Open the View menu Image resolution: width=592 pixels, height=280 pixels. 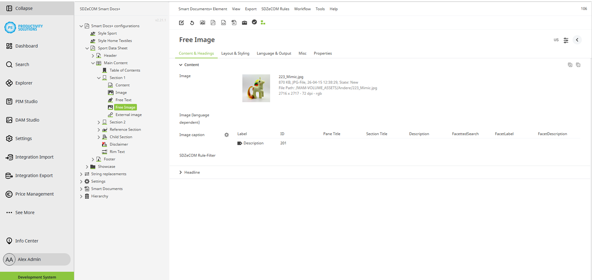click(x=236, y=9)
